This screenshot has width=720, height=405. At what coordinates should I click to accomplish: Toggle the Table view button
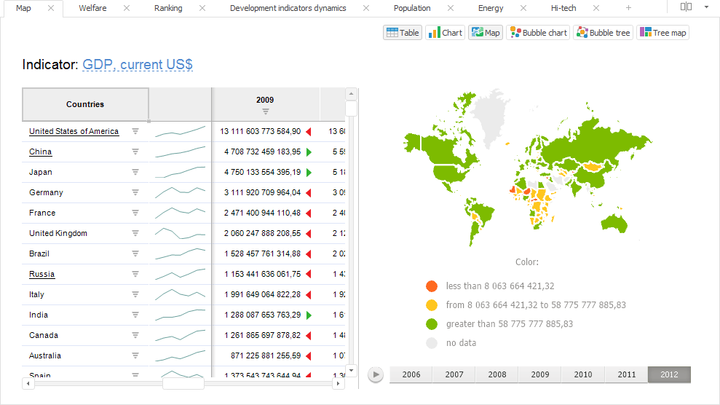pos(403,33)
